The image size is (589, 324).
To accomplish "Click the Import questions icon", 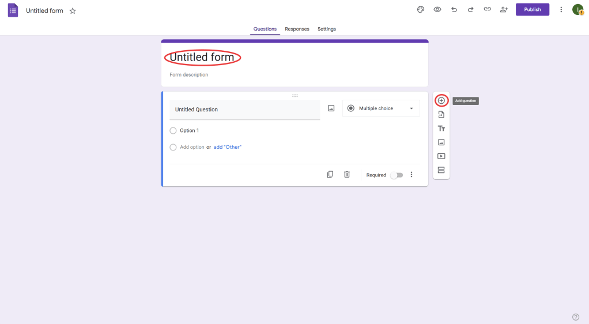I will click(441, 115).
